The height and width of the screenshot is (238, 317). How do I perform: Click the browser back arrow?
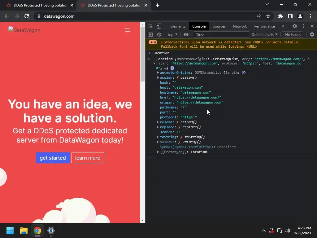point(7,16)
